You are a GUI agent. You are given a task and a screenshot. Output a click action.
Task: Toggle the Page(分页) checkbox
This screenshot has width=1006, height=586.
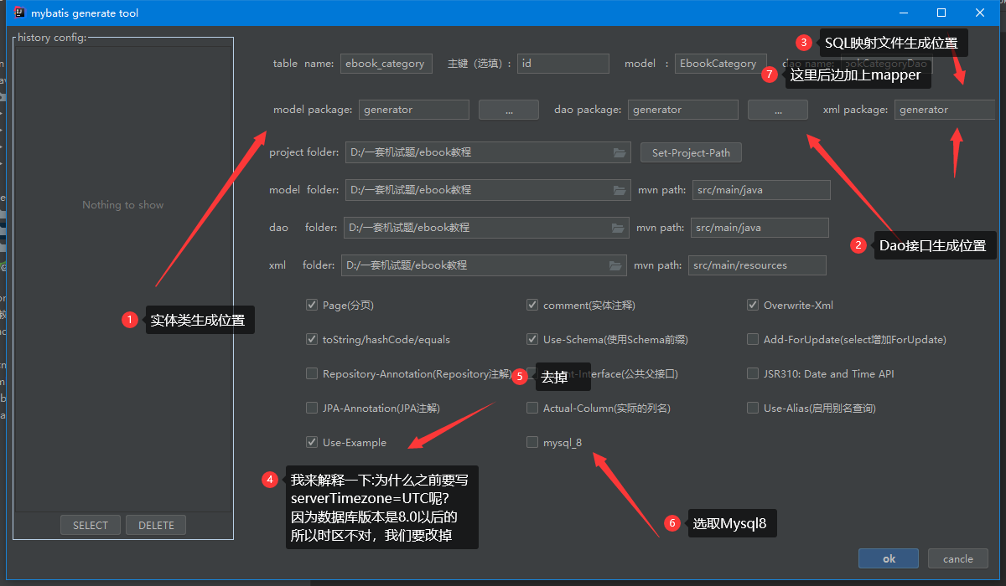[x=312, y=306]
